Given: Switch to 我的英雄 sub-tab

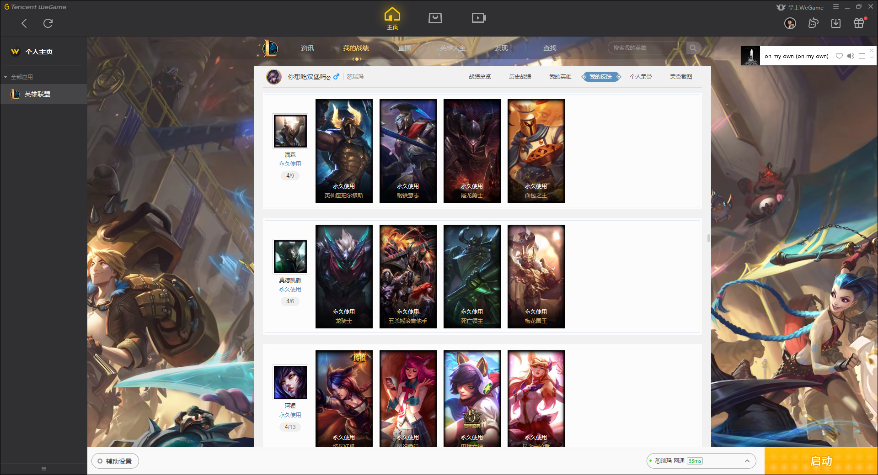Looking at the screenshot, I should (560, 77).
